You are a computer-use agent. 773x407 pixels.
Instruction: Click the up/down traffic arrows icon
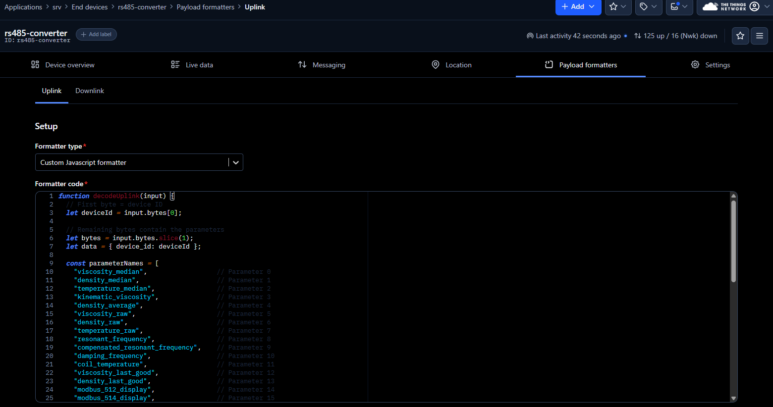pos(638,36)
